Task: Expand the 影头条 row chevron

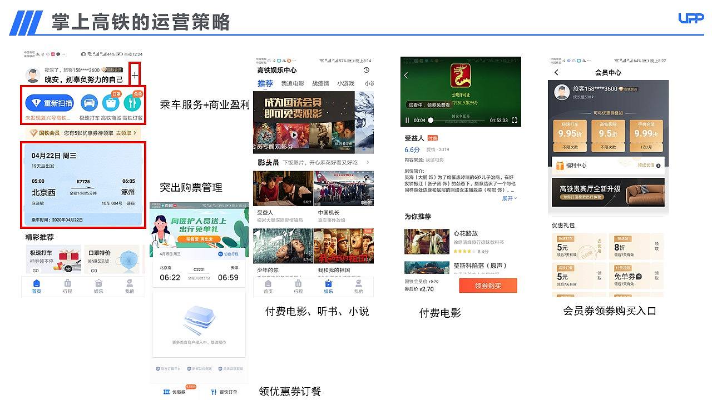Action: coord(368,162)
